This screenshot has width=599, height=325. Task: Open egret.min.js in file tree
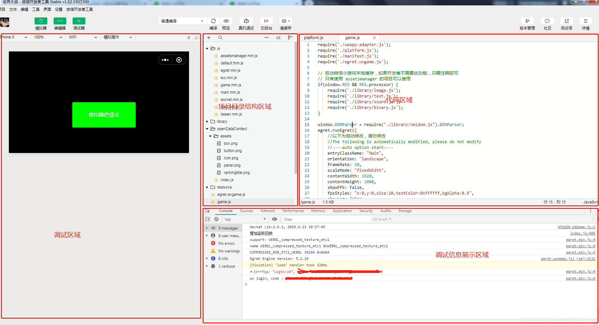230,70
